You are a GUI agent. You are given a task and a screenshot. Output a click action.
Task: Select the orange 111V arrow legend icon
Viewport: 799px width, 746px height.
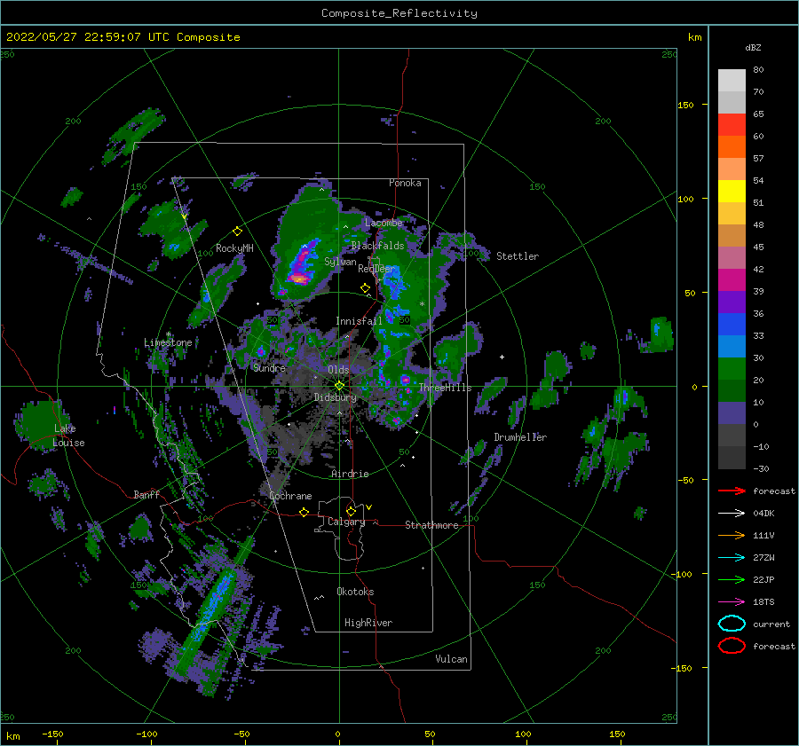pyautogui.click(x=732, y=535)
